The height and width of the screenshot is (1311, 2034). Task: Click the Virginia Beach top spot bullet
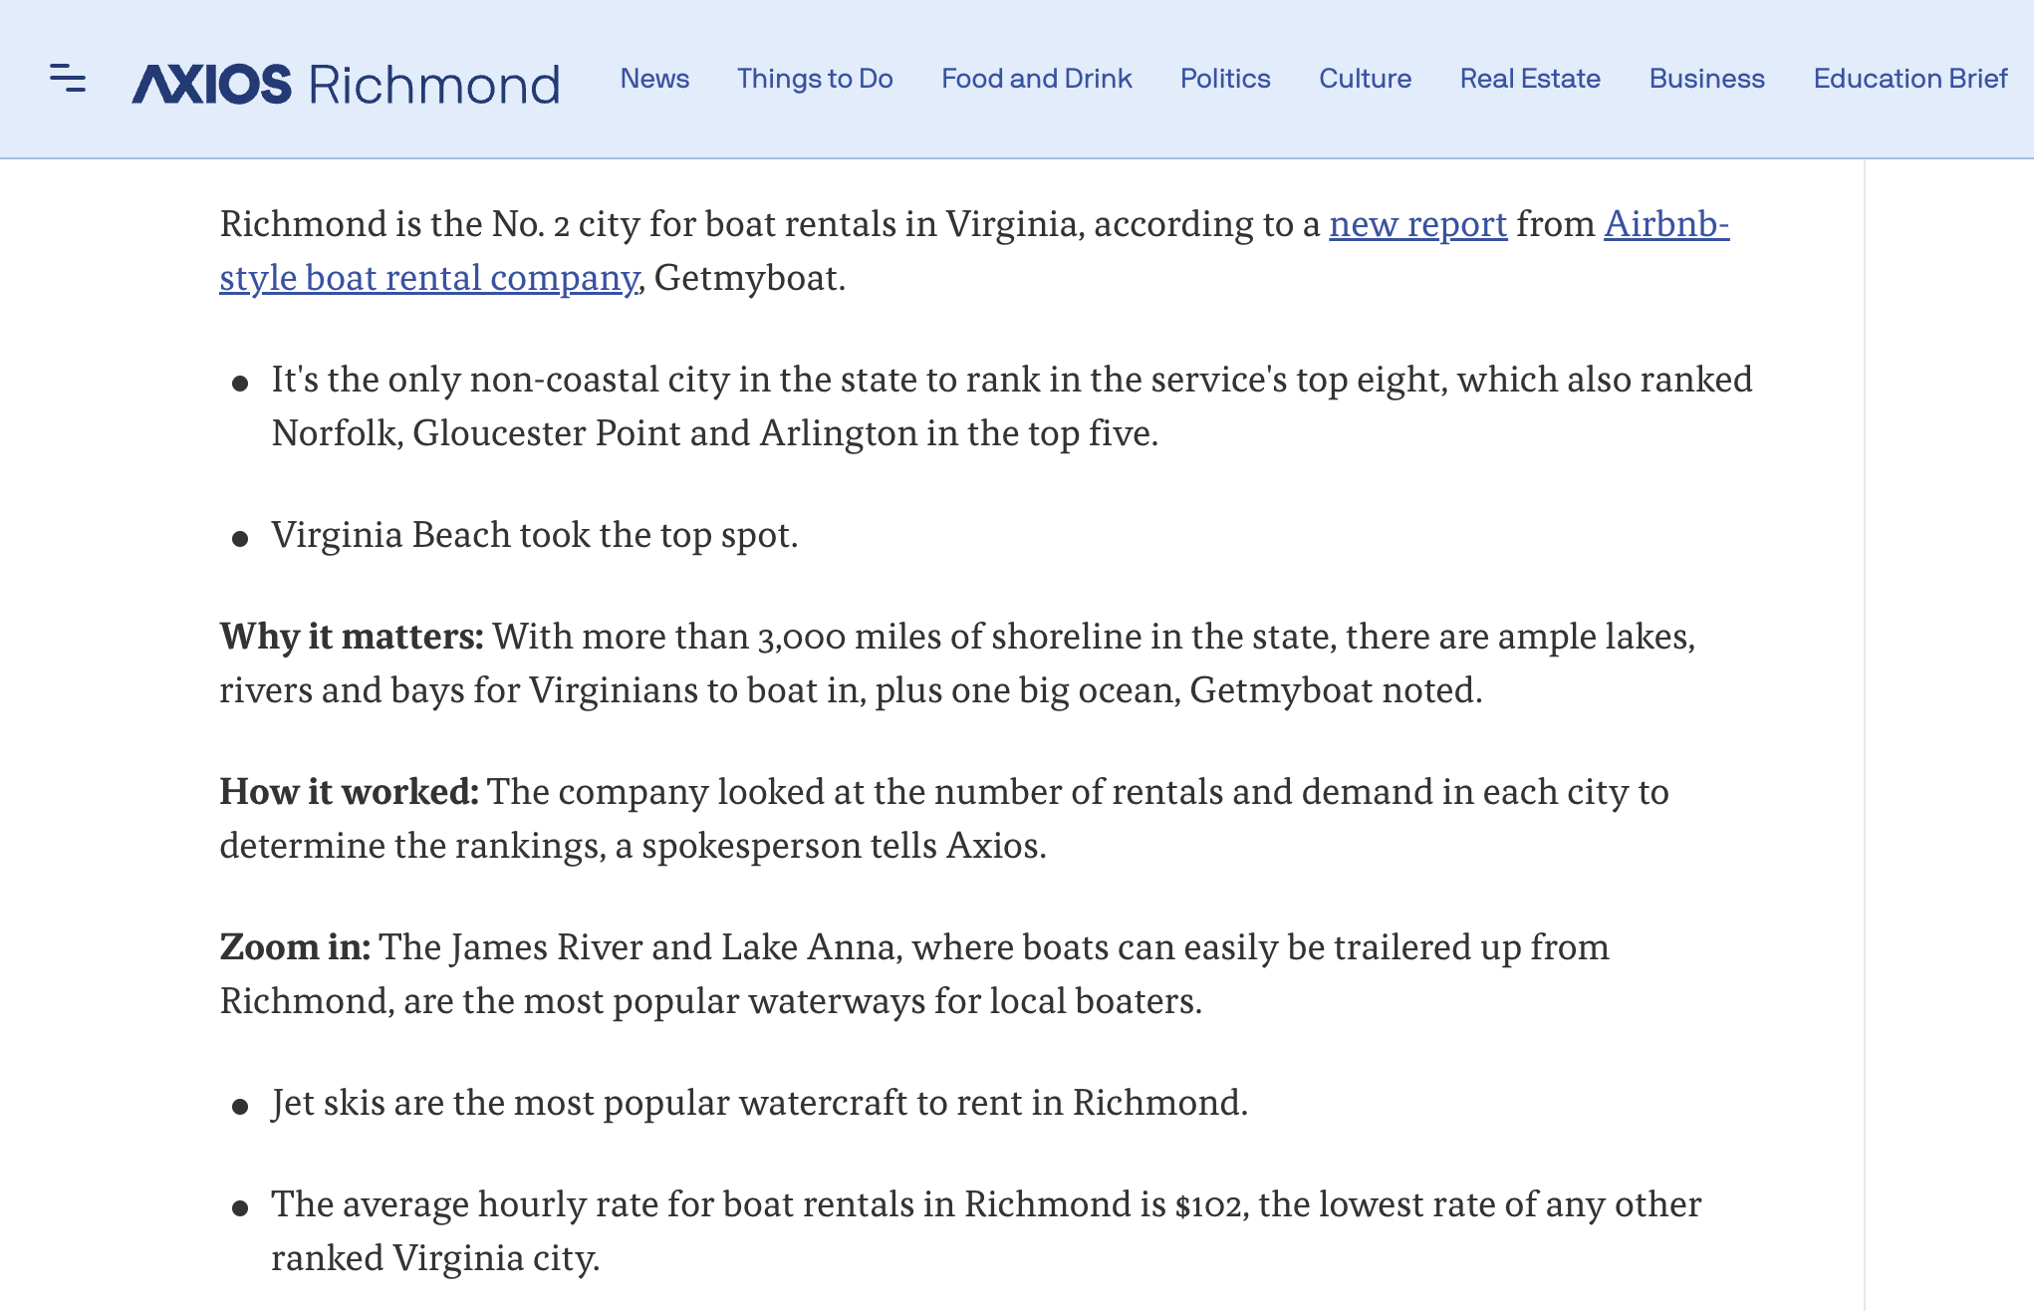[535, 535]
